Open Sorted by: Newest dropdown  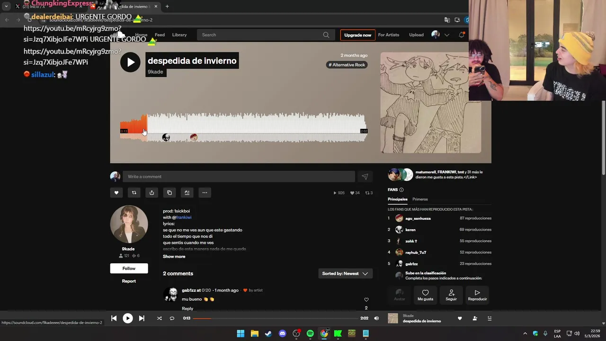[345, 274]
